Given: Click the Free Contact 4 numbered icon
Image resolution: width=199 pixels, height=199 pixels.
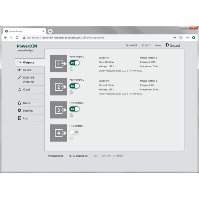Looking at the screenshot, I should (x=58, y=133).
